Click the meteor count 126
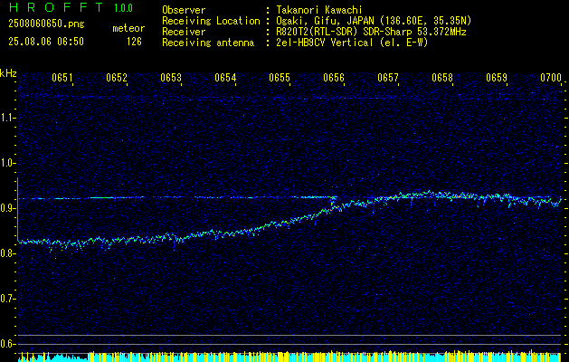The image size is (569, 362). [134, 42]
